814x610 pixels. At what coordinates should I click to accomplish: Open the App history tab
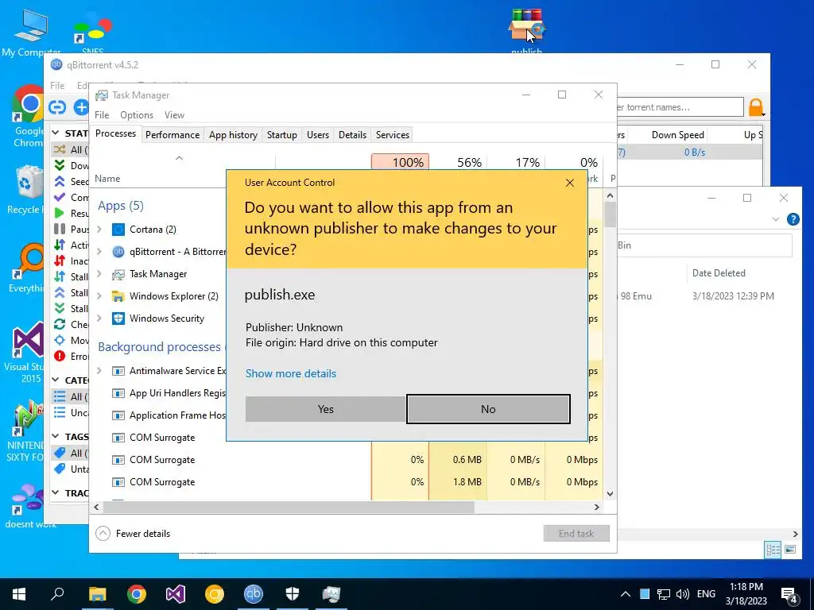(x=233, y=135)
